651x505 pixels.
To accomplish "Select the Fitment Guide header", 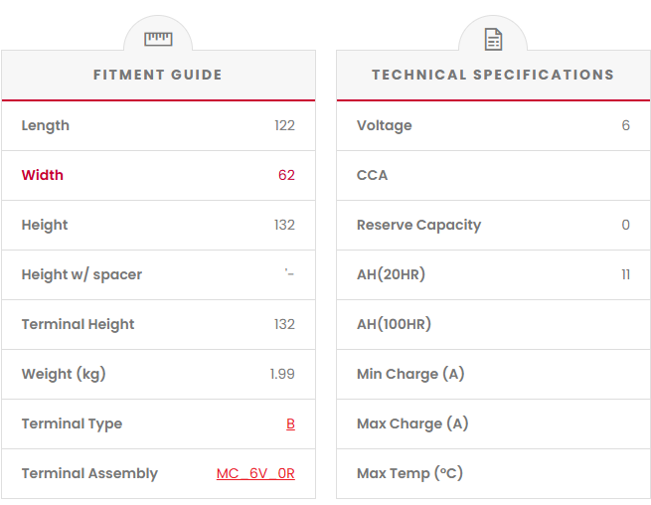I will tap(158, 75).
